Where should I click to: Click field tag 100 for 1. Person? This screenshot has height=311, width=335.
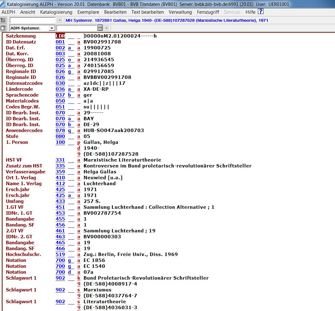[x=60, y=142]
